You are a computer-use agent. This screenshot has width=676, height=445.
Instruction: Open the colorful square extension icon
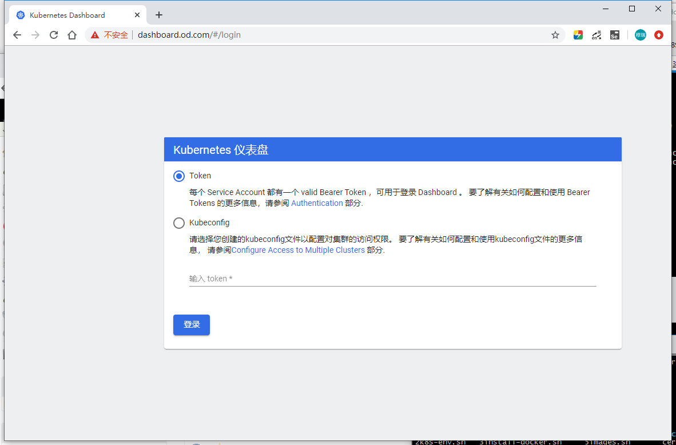578,35
